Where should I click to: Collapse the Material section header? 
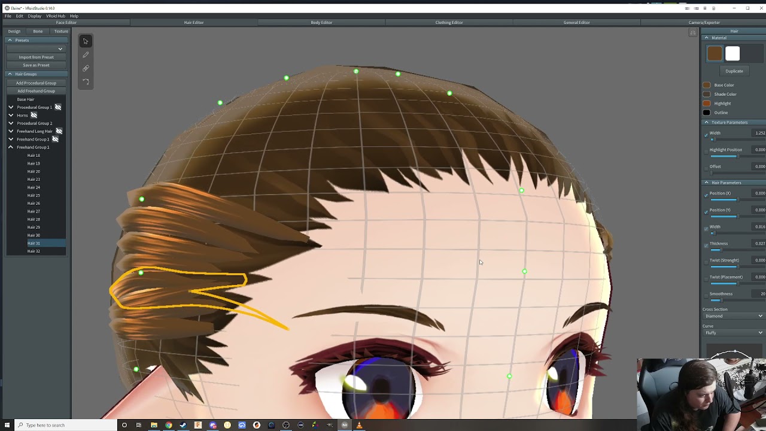pyautogui.click(x=734, y=38)
